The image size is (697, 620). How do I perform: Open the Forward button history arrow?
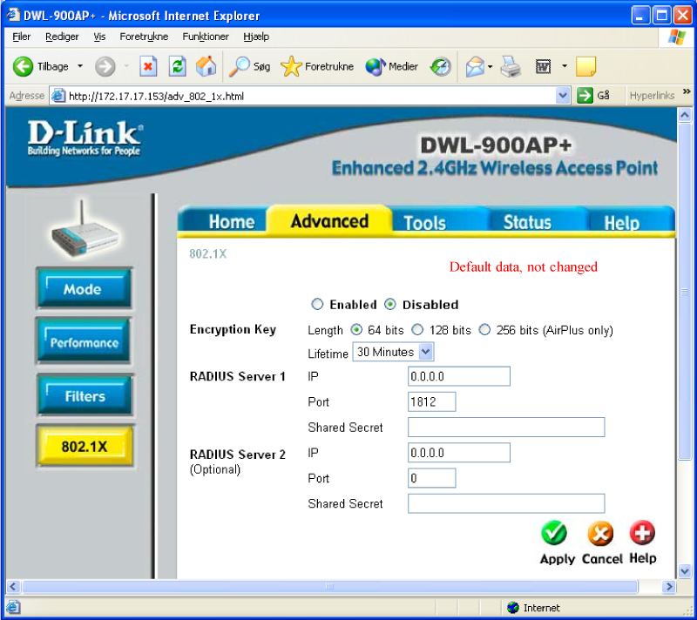[x=126, y=67]
